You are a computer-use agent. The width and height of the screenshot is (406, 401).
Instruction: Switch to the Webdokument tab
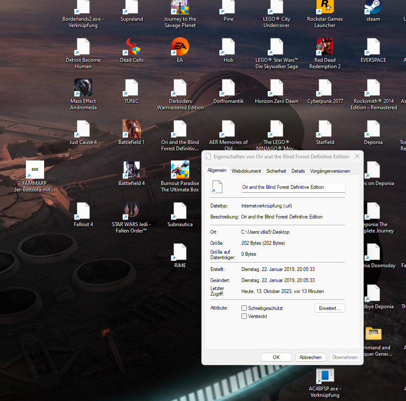[246, 171]
